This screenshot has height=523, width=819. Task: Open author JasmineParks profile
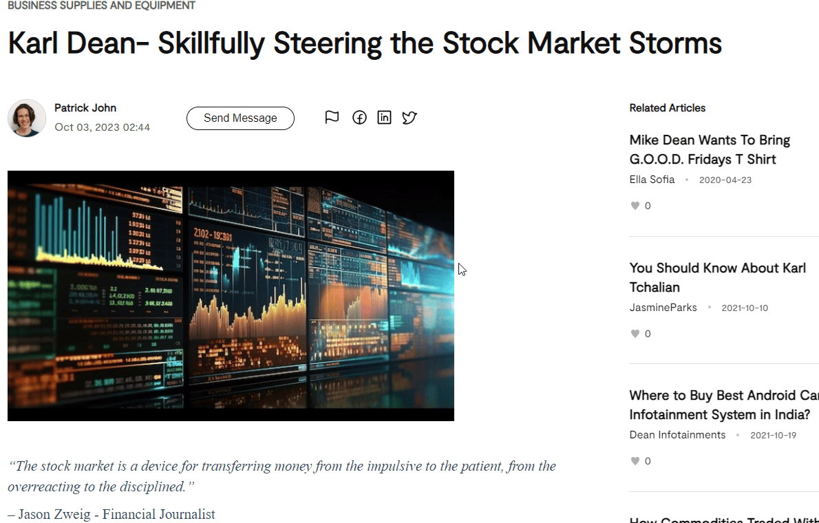pyautogui.click(x=663, y=307)
